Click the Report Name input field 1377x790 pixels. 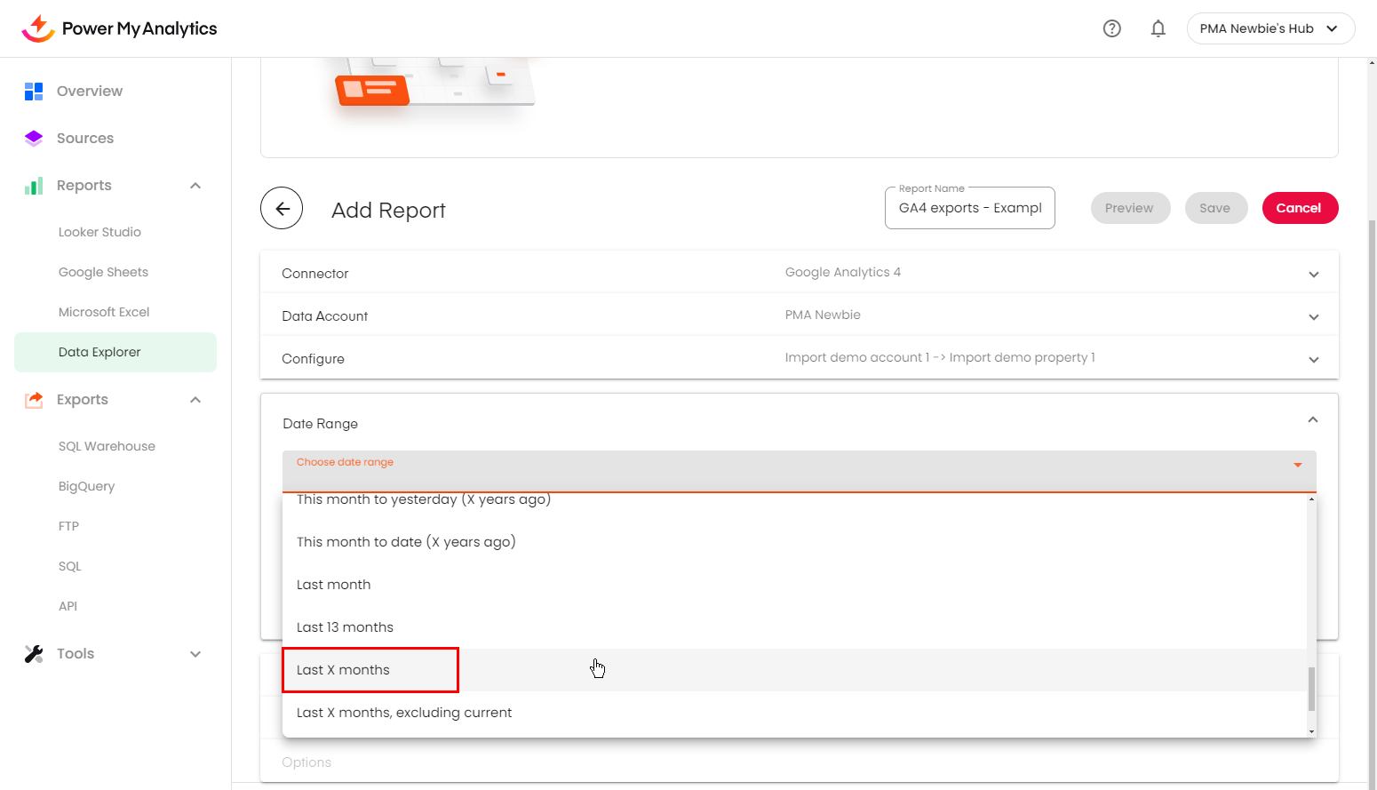coord(969,209)
